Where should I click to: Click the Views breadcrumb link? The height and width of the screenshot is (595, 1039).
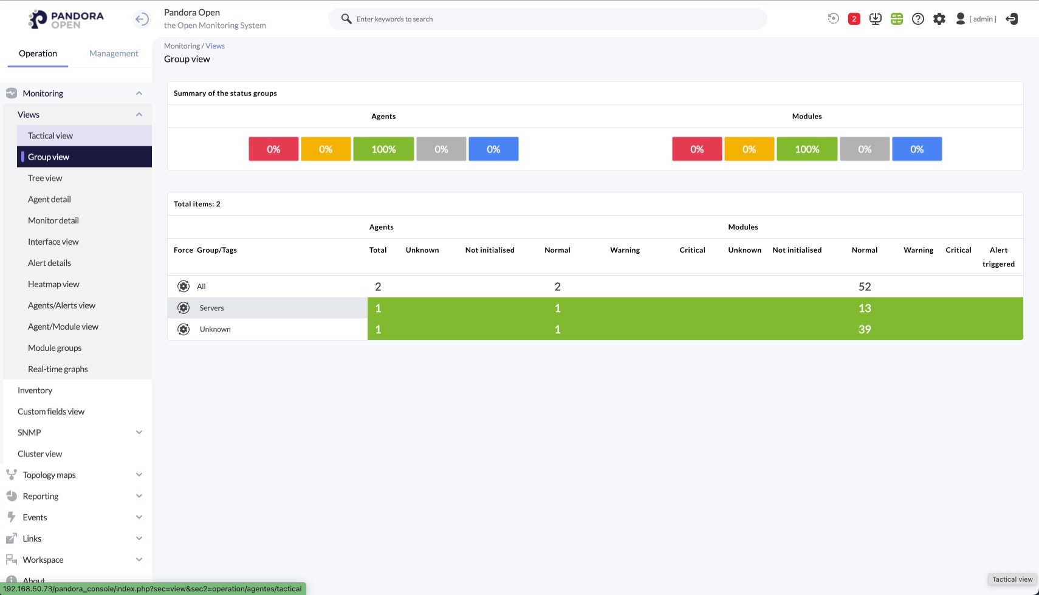pos(215,46)
